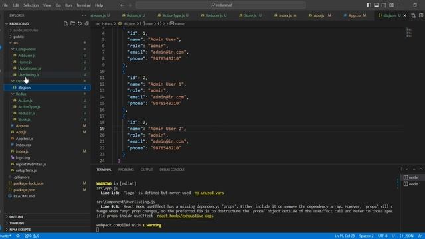Switch to DEBUG CONSOLE panel tab
Image resolution: width=425 pixels, height=239 pixels.
click(172, 169)
